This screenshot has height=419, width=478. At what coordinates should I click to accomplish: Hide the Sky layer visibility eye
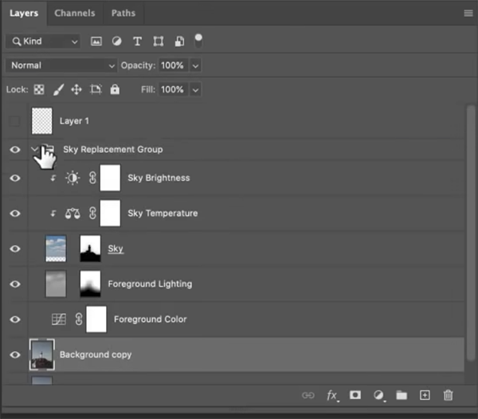click(14, 249)
